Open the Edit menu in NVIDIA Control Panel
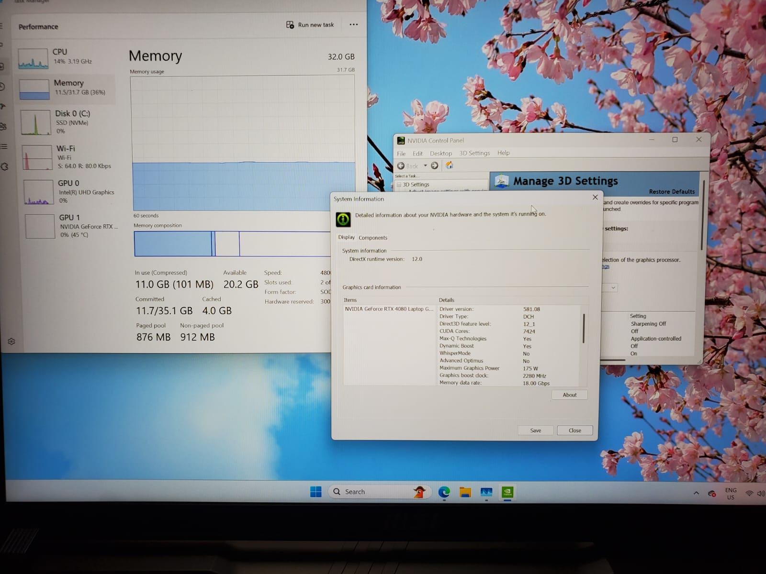Screen dimensions: 766x574 click(x=417, y=154)
